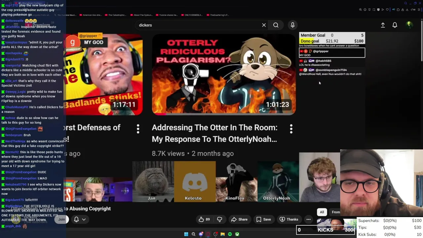Select the 'All' filter chip
Image resolution: width=423 pixels, height=238 pixels.
[322, 212]
